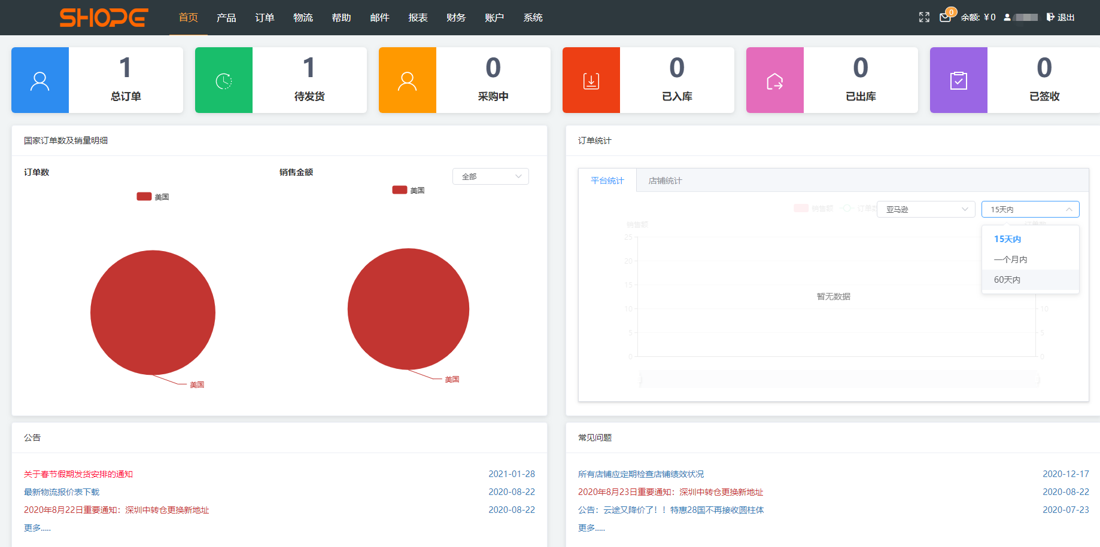Click 美国 label beside 销售金额 pie

click(x=452, y=380)
